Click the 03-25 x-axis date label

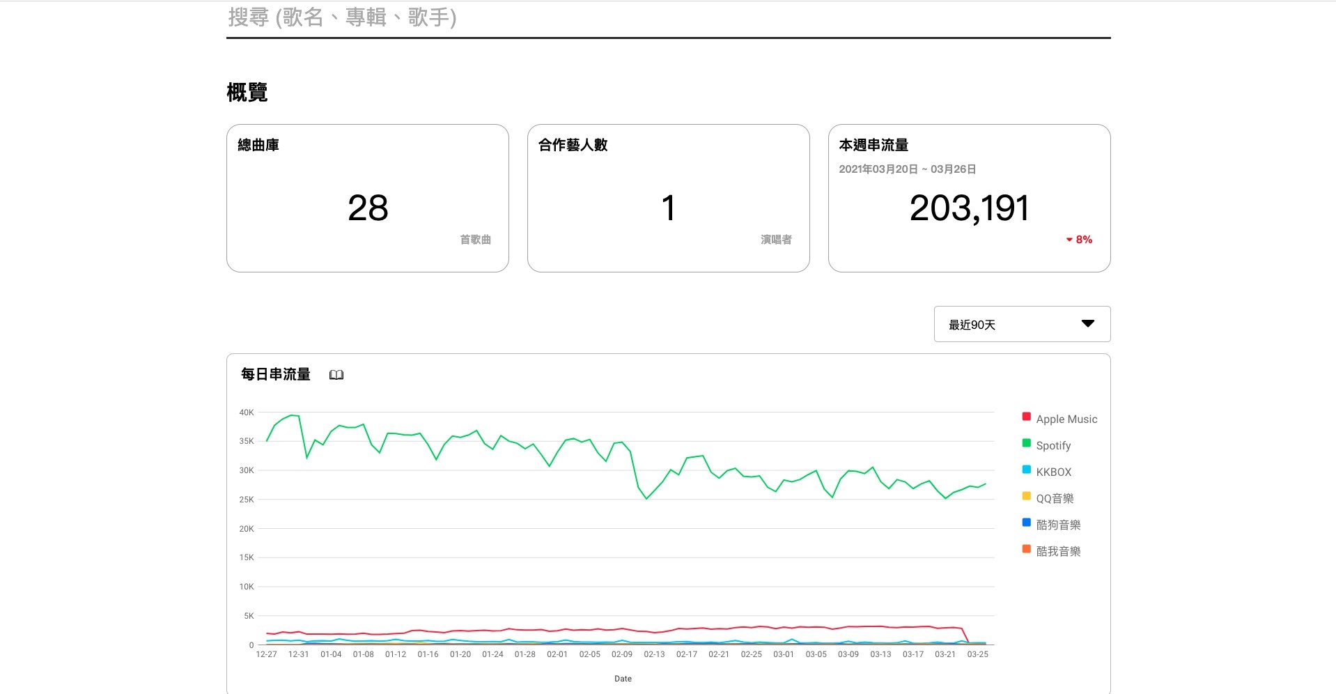coord(978,654)
